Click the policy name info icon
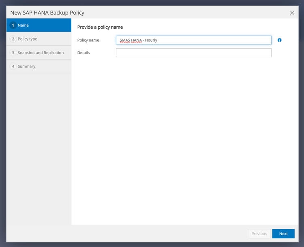The width and height of the screenshot is (304, 247). click(x=279, y=40)
